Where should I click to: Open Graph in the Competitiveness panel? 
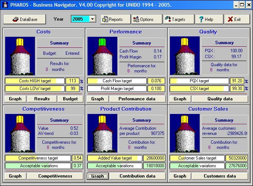click(15, 176)
